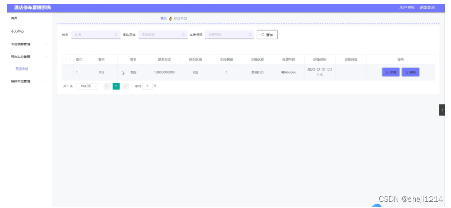This screenshot has width=451, height=208.
Task: Select 预定车位 submenu item
Action: pos(22,69)
